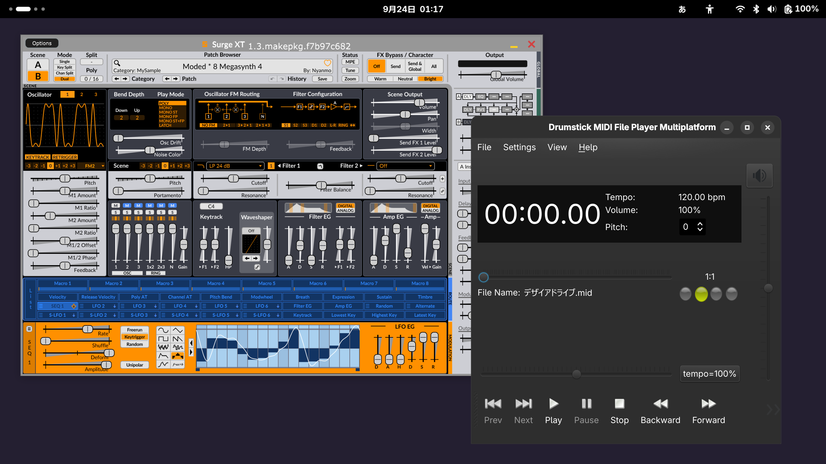
Task: Click the patch search magnifier icon
Action: [117, 63]
